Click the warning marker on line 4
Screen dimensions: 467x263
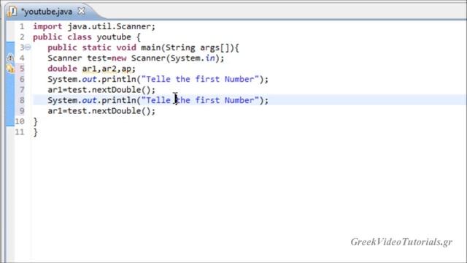(x=10, y=58)
